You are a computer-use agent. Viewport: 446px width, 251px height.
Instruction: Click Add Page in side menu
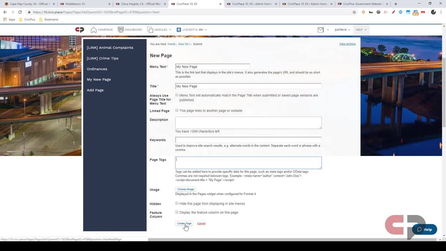(x=95, y=90)
